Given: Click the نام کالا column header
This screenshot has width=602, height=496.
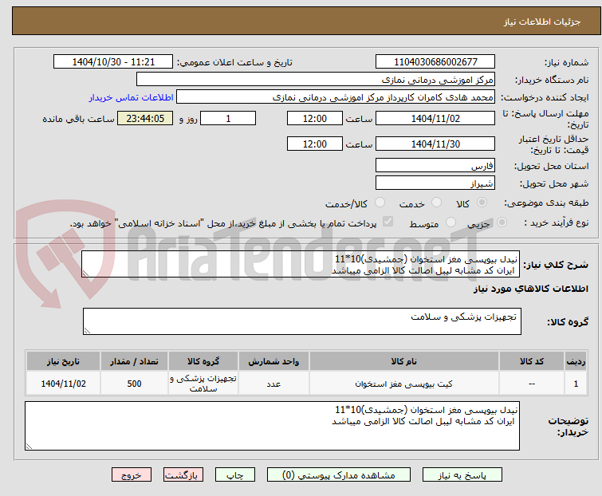Looking at the screenshot, I should [x=404, y=361].
